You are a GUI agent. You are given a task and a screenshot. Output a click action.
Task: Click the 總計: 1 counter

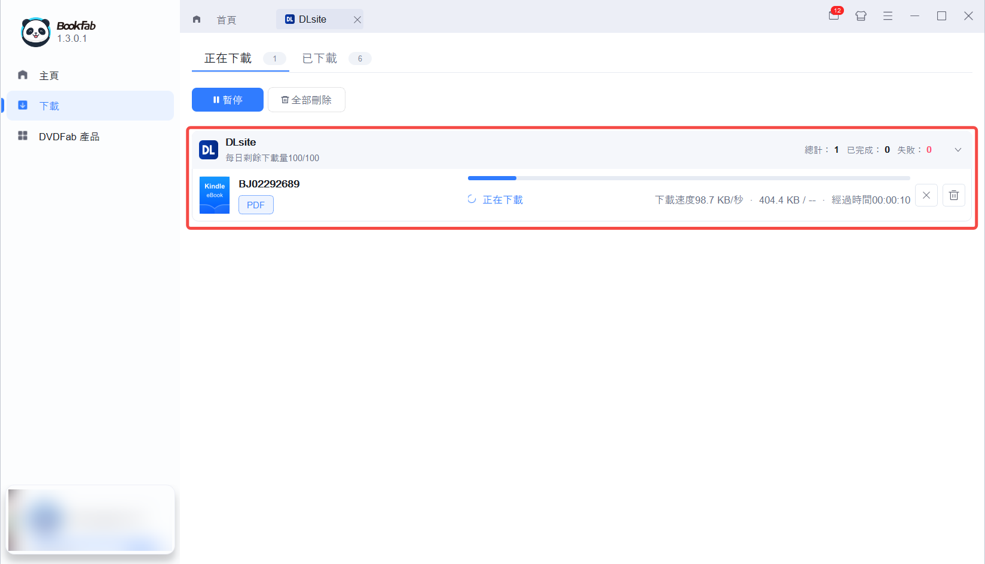coord(822,150)
